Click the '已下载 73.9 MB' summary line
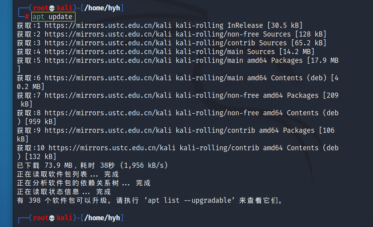The image size is (373, 227). [x=92, y=165]
